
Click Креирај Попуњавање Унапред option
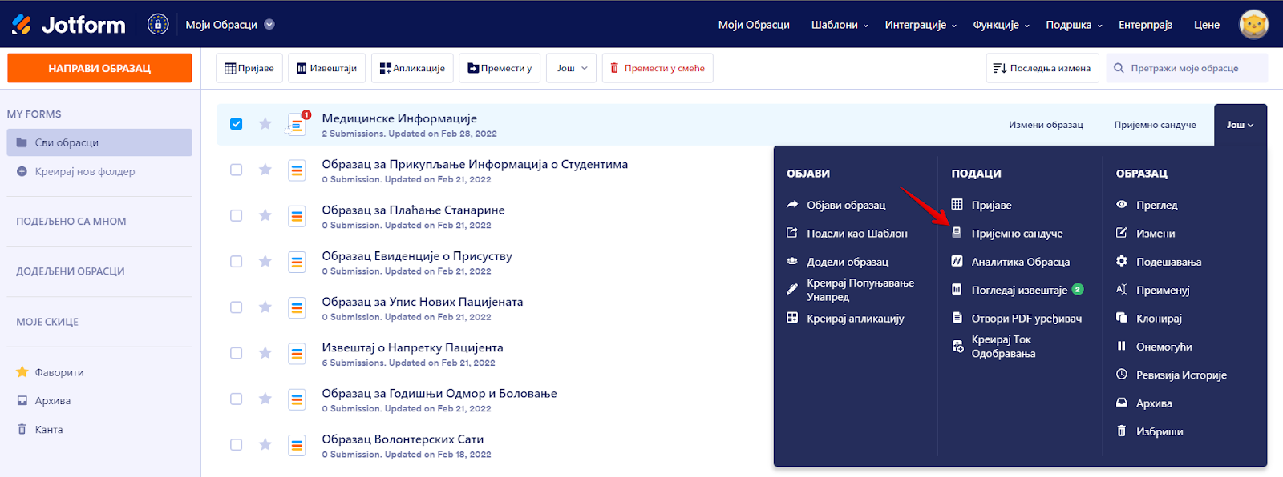pos(851,290)
